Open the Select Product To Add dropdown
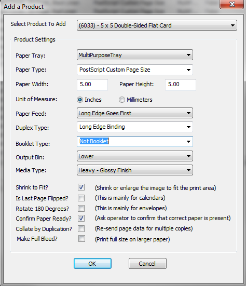This screenshot has height=286, width=246. [157, 25]
